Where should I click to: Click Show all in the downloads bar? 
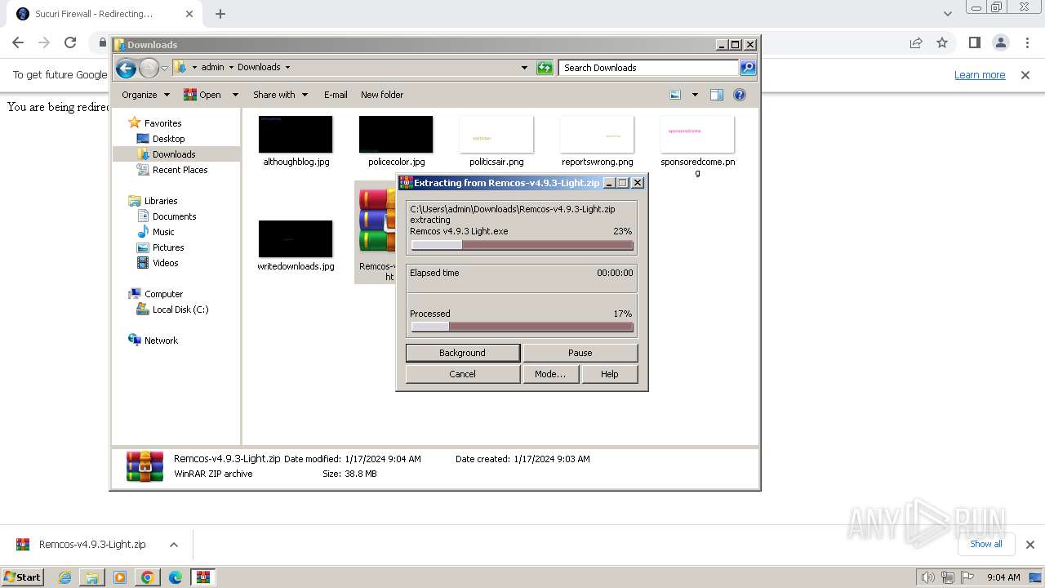985,544
